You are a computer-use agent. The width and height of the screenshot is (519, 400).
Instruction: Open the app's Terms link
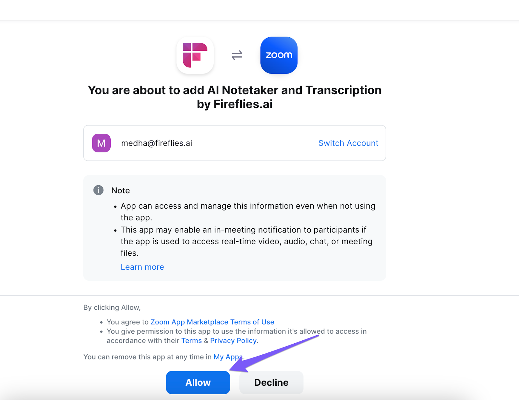[191, 341]
